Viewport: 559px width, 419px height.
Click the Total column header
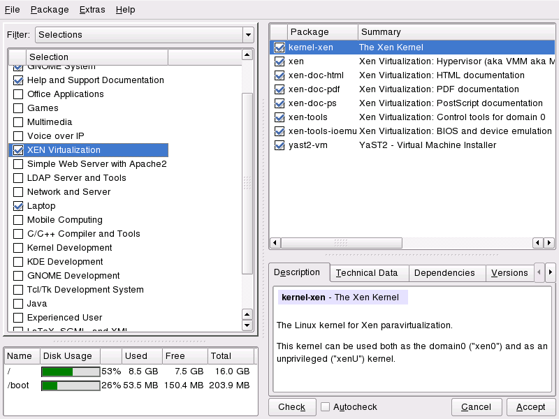231,356
